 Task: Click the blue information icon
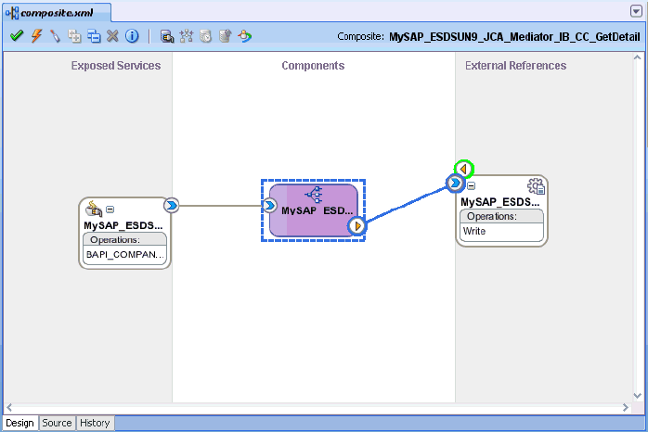(132, 36)
